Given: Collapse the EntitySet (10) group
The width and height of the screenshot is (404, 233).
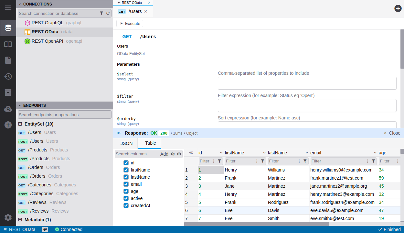Looking at the screenshot, I should tap(20, 124).
